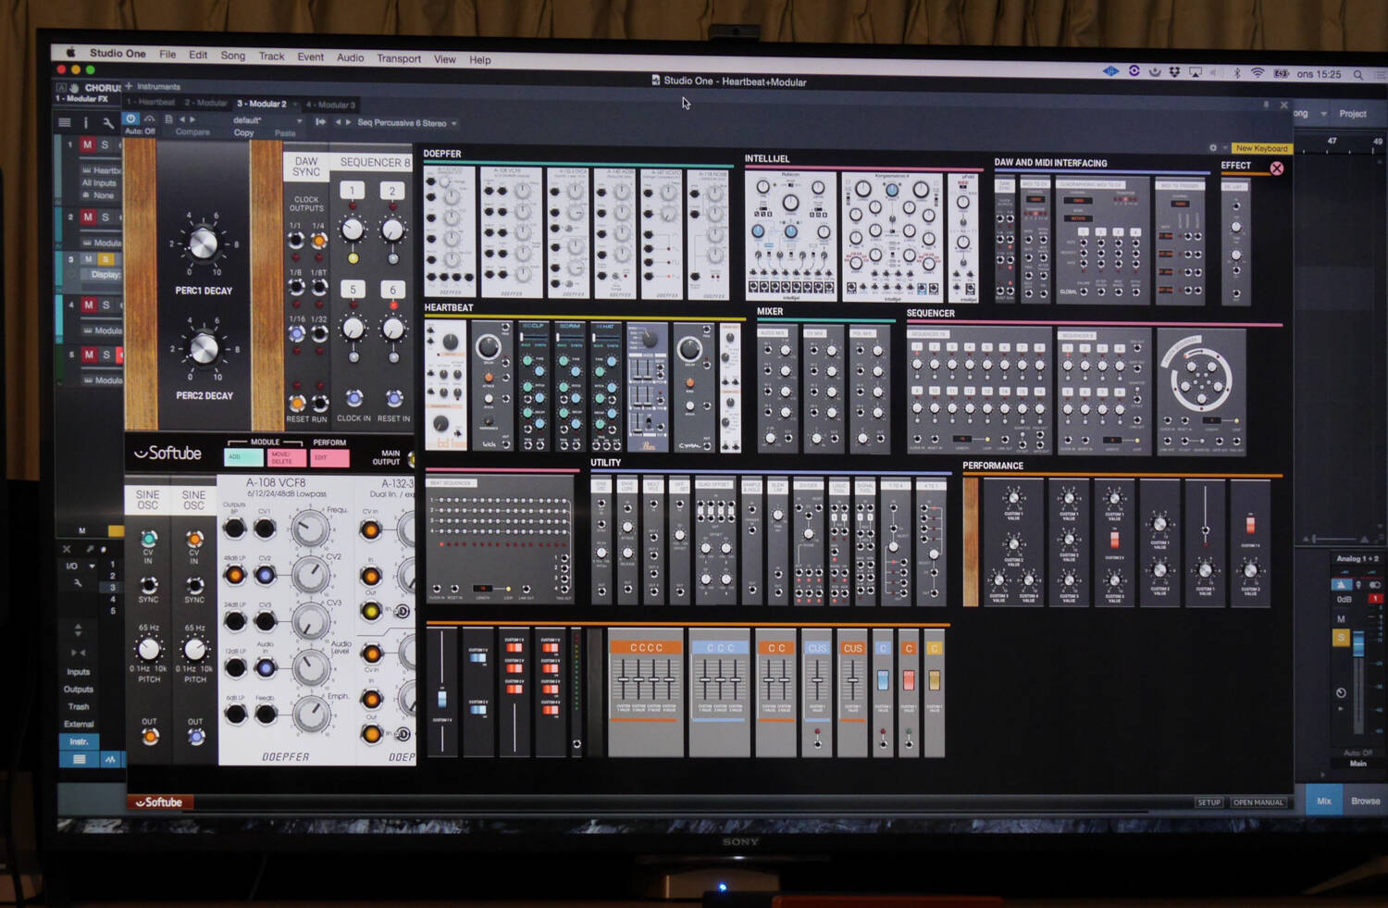This screenshot has height=908, width=1388.
Task: Click the OPEN MANUAL button
Action: pos(1258,802)
